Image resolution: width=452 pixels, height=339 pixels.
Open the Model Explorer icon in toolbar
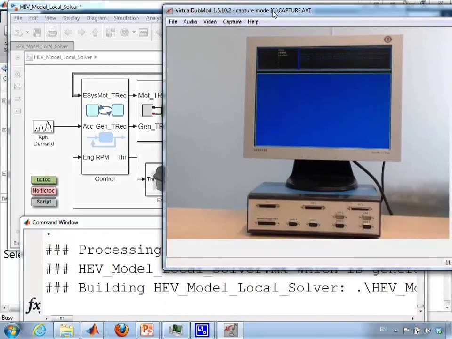click(143, 32)
